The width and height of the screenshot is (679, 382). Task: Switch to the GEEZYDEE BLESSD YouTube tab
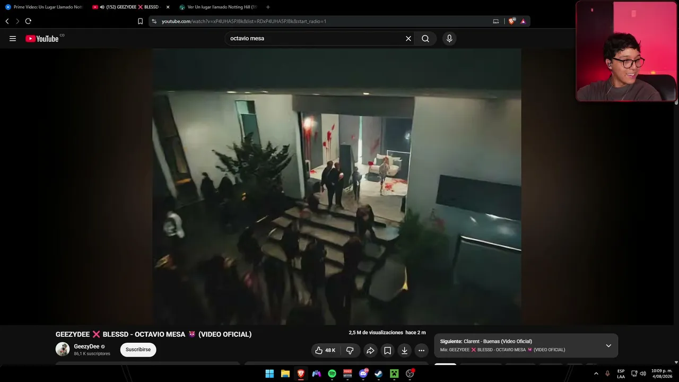tap(130, 7)
